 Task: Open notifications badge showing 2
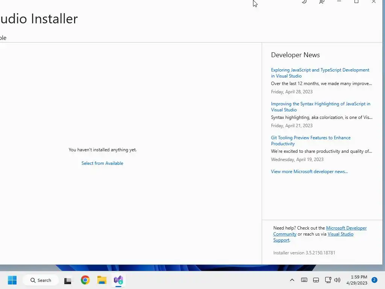[374, 280]
